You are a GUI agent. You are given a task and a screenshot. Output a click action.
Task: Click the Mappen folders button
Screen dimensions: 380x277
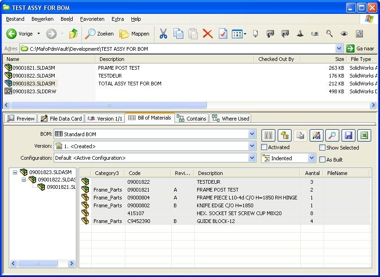pyautogui.click(x=135, y=34)
